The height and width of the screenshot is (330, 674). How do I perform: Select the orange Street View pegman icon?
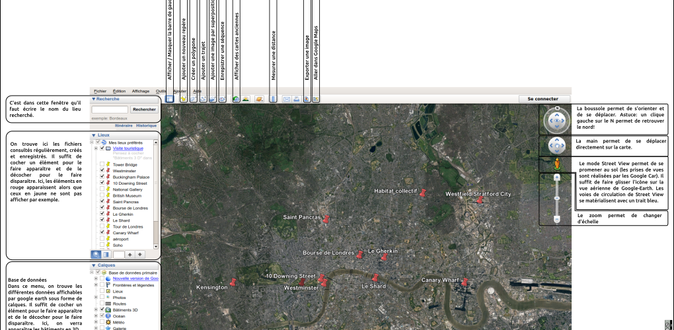click(x=557, y=164)
